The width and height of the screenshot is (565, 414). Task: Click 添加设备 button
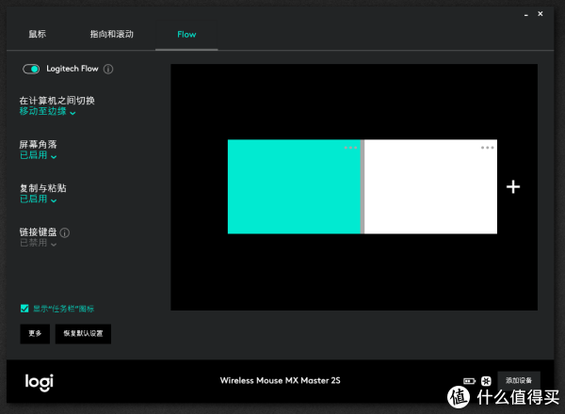[519, 380]
